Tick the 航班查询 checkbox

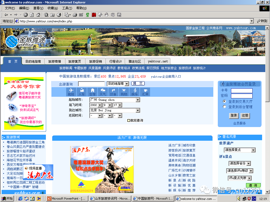coord(128,120)
